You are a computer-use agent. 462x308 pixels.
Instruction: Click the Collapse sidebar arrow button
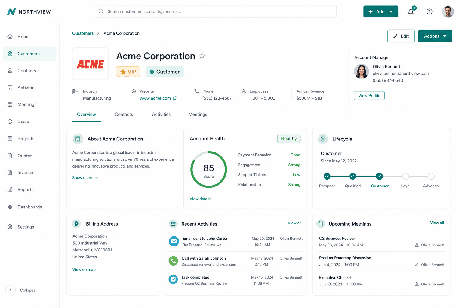click(11, 290)
